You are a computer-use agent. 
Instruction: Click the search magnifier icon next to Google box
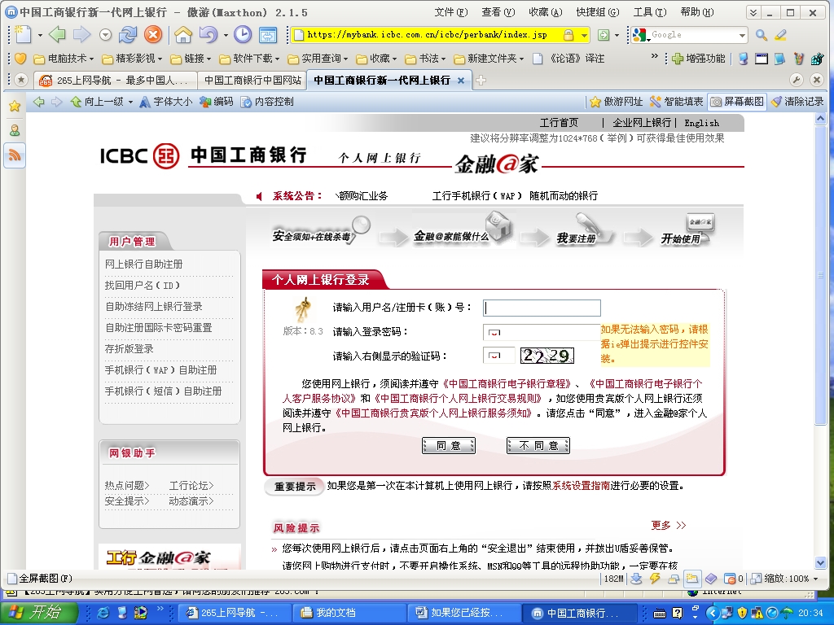(x=762, y=35)
